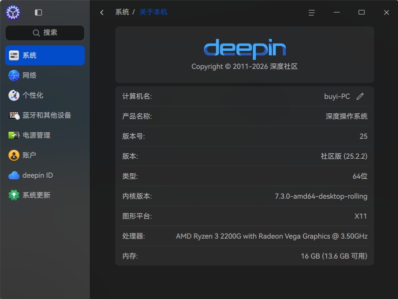Go back with the left arrow
Viewport: 398px width, 299px height.
102,12
